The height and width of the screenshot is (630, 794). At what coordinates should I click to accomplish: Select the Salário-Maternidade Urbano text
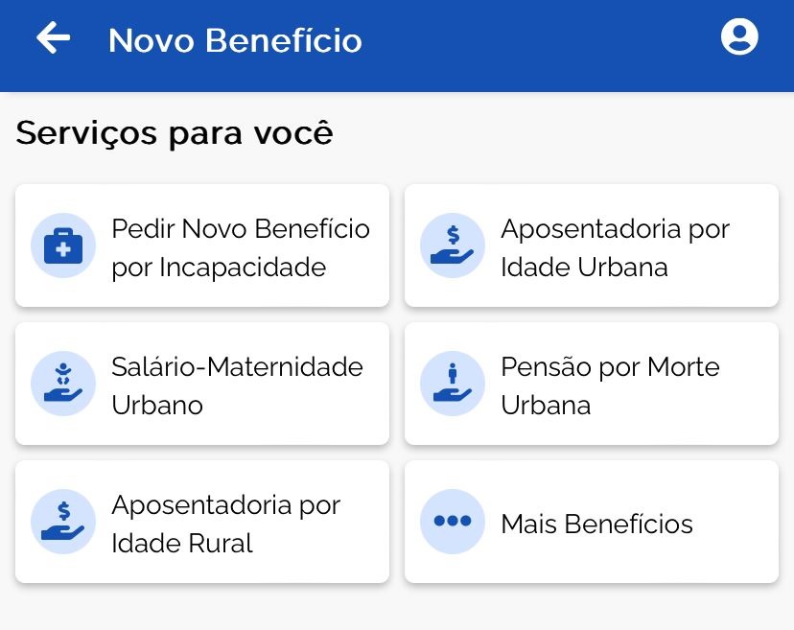point(237,385)
